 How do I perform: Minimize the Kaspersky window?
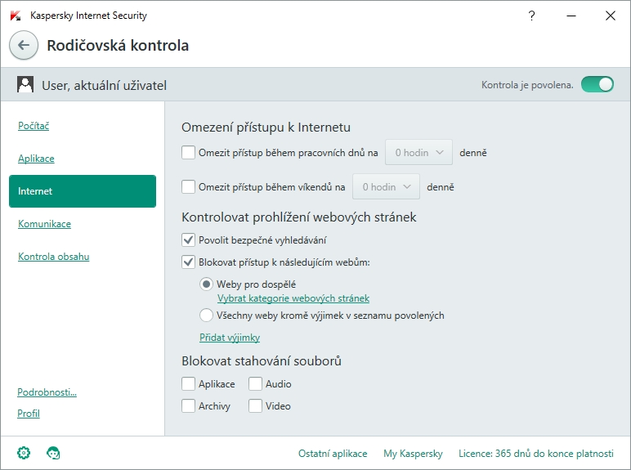(x=571, y=16)
